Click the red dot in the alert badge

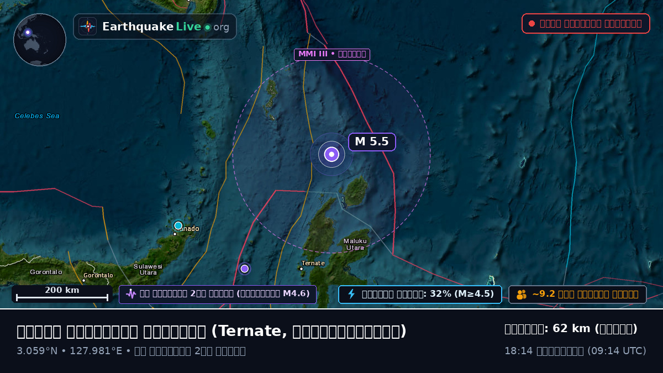click(x=532, y=24)
